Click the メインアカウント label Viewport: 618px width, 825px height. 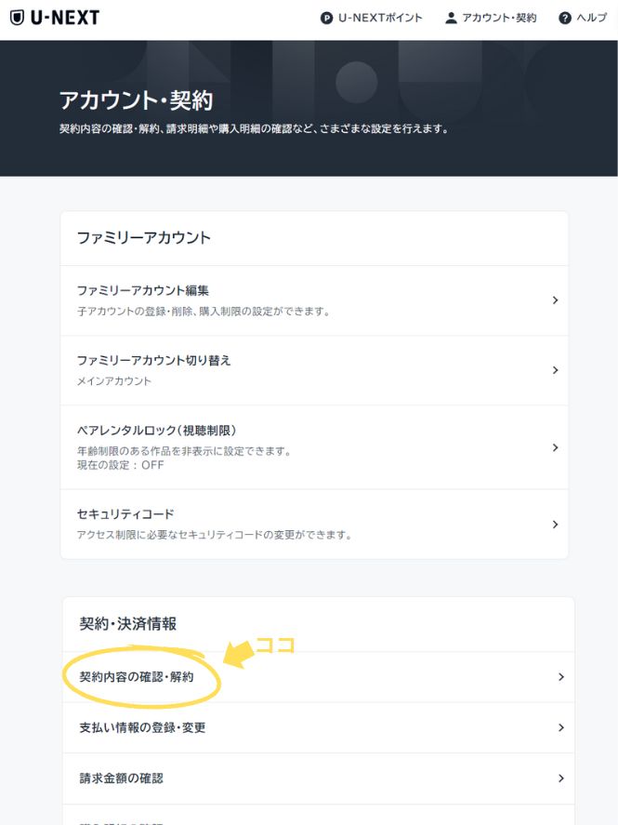(x=114, y=381)
